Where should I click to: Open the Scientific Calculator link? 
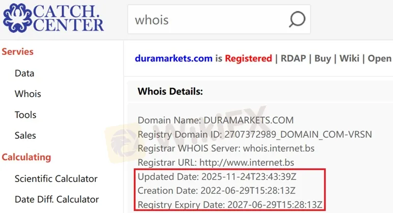[x=56, y=178]
